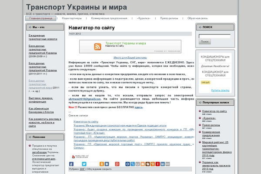Open Обратная связь menu item
Image resolution: width=261 pixels, height=174 pixels.
tap(197, 18)
